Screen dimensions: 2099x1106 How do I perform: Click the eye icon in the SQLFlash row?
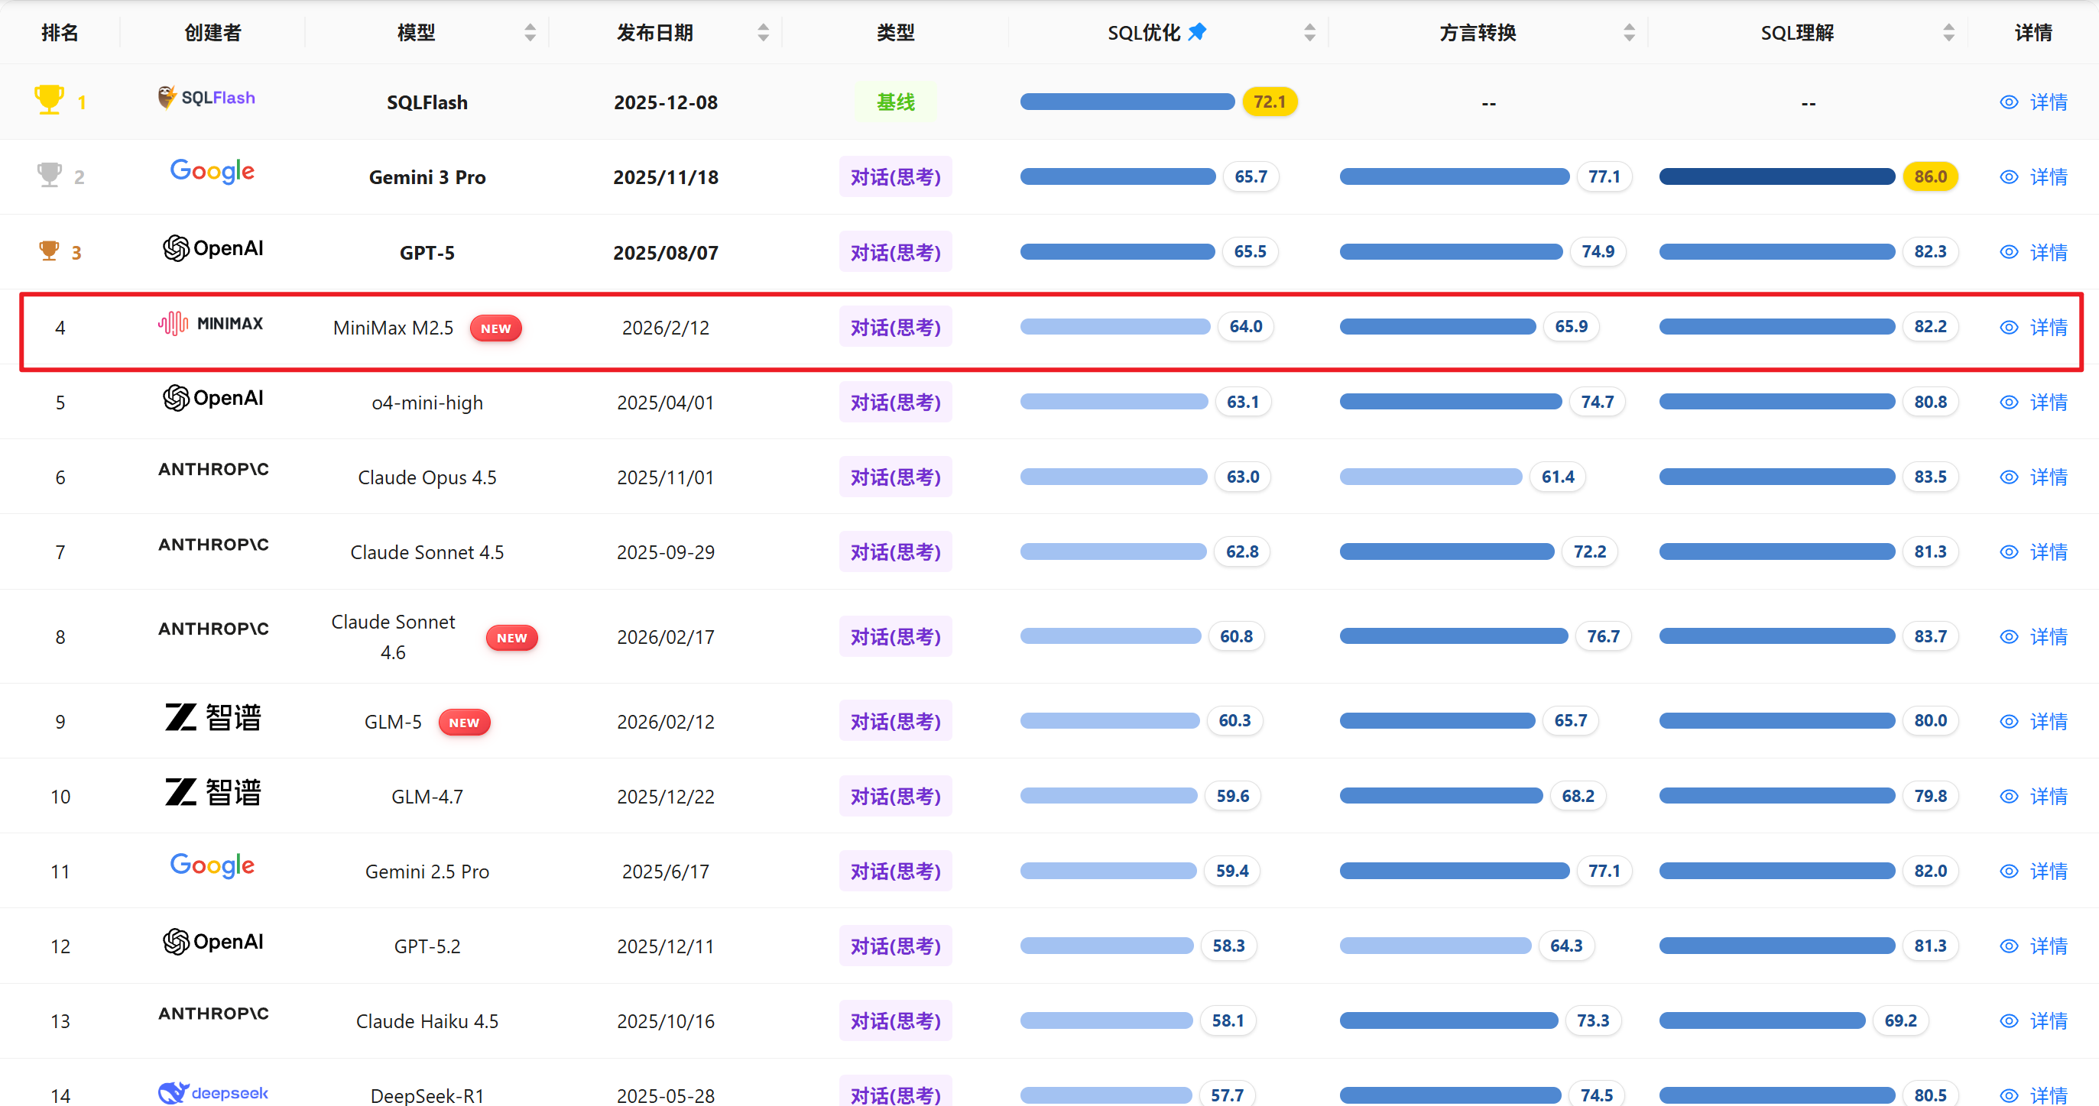[x=2009, y=102]
